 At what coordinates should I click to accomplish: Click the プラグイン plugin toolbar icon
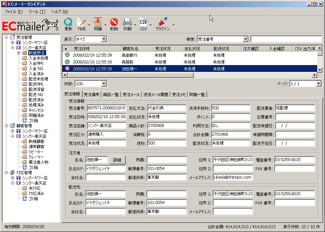(163, 24)
